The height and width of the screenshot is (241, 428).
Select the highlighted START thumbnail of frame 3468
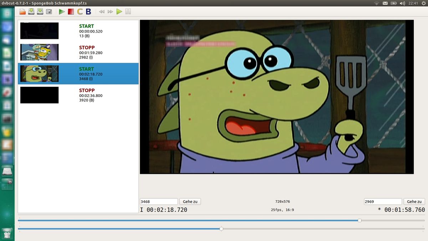coord(39,74)
